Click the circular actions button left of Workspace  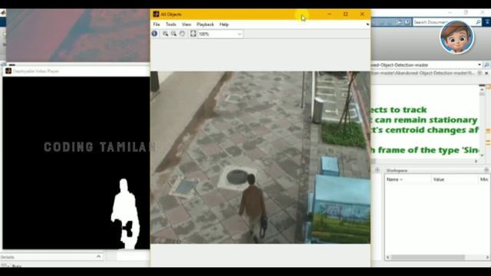click(x=377, y=170)
